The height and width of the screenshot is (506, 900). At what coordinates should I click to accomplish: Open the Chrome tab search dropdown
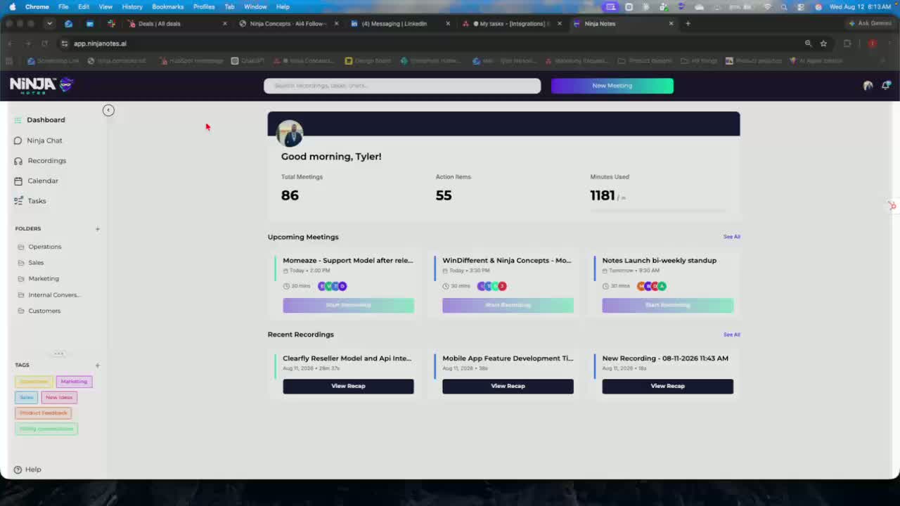(x=49, y=24)
